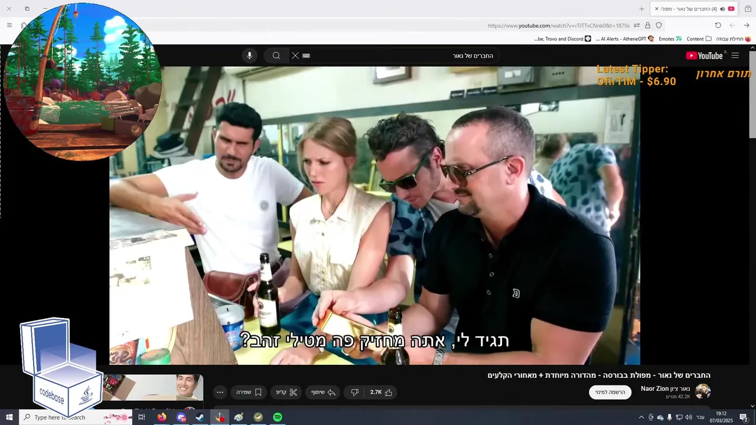Open OneDrive cloud tray icon
The height and width of the screenshot is (425, 756).
[x=660, y=417]
